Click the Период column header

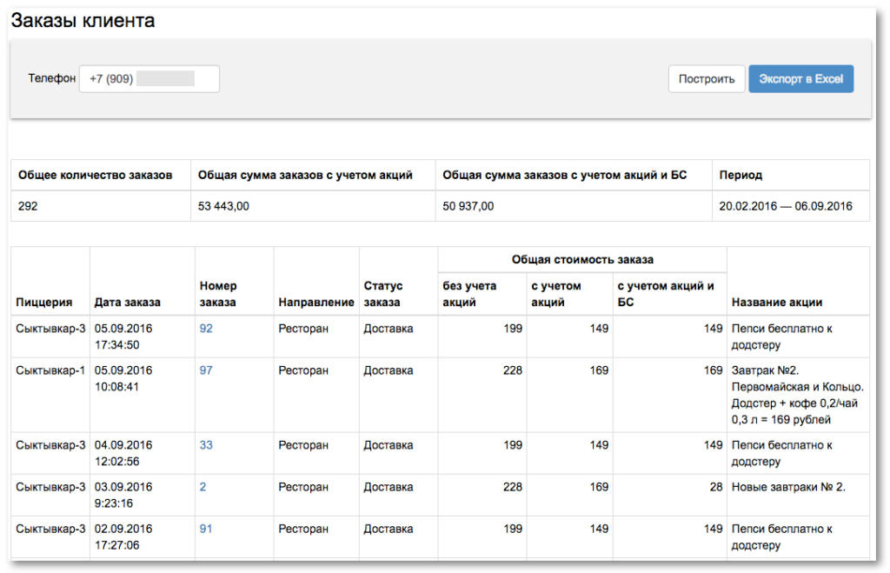tap(741, 175)
